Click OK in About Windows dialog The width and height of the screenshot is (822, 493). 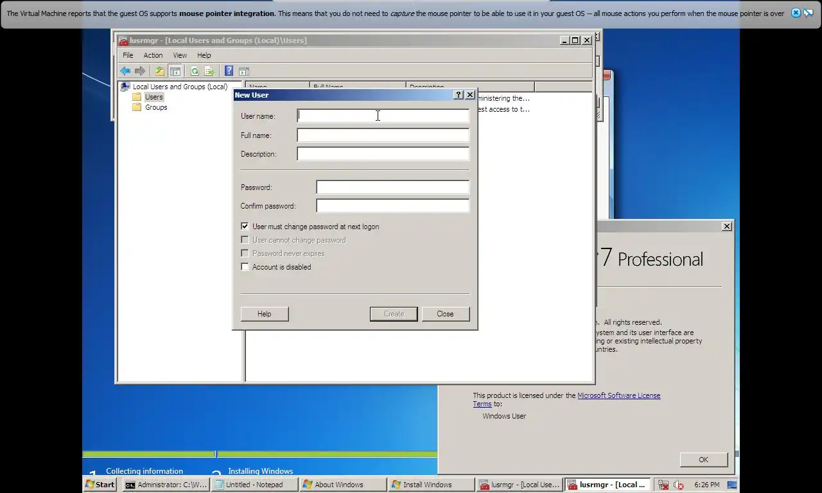(703, 460)
